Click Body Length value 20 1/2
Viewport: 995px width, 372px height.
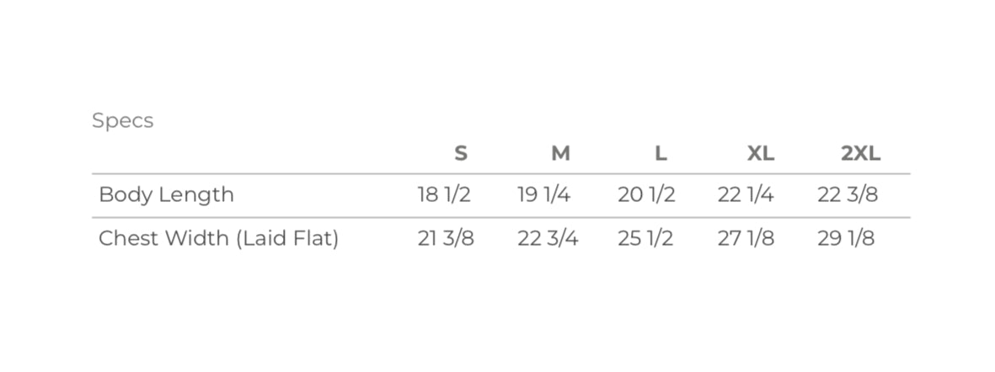tap(646, 194)
